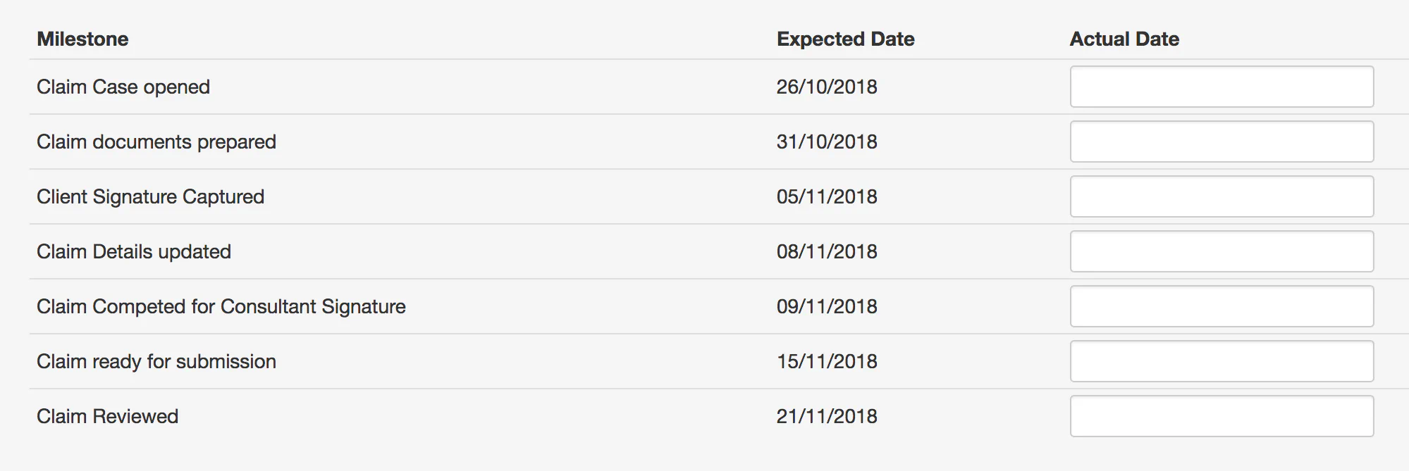Click the expected date 15/11/2018
The height and width of the screenshot is (471, 1409).
(827, 361)
